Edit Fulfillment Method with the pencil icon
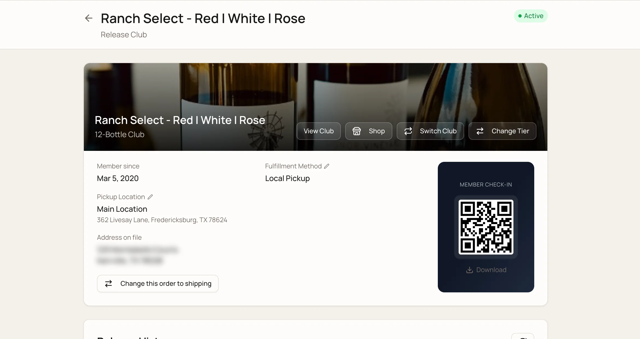The height and width of the screenshot is (339, 640). tap(327, 166)
